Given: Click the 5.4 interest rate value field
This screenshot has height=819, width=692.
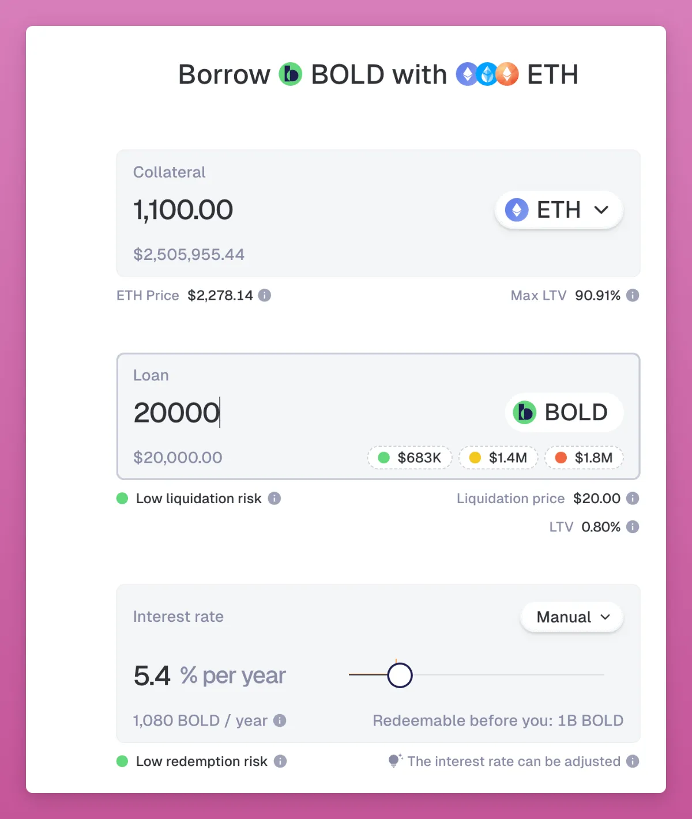Looking at the screenshot, I should point(152,675).
